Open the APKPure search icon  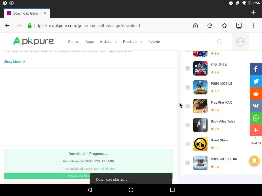(219, 42)
